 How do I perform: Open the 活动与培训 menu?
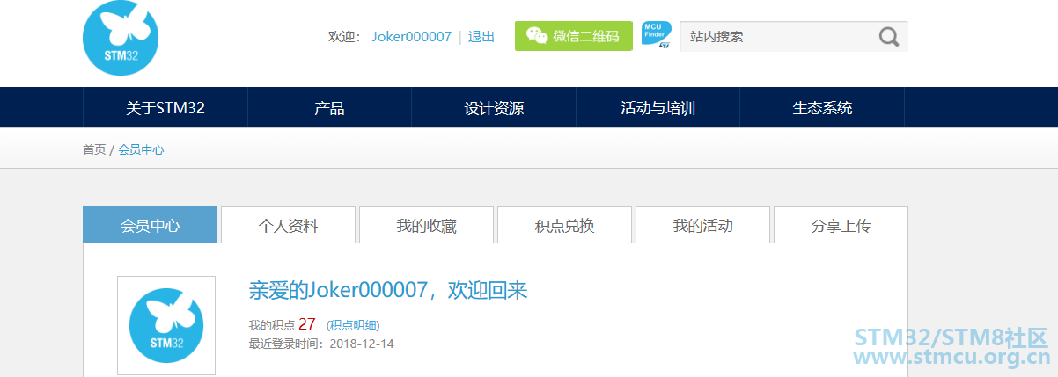point(658,108)
